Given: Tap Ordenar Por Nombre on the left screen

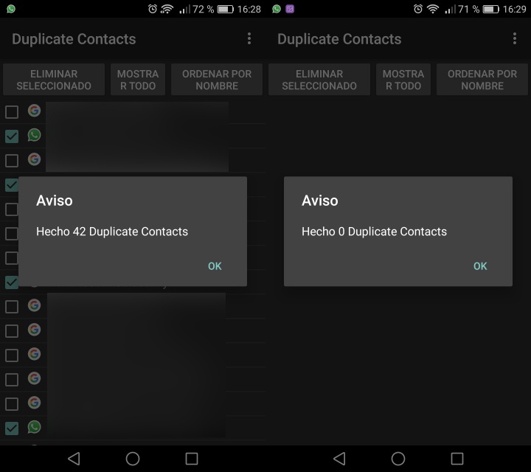Looking at the screenshot, I should tap(217, 80).
